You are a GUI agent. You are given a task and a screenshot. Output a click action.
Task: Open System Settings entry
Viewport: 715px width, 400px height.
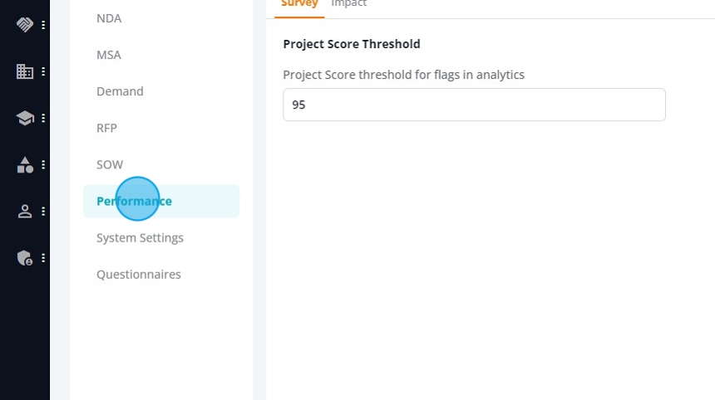coord(140,237)
